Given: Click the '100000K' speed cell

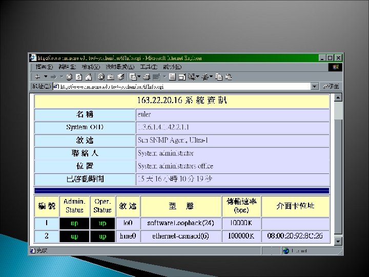Looking at the screenshot, I should (241, 236).
